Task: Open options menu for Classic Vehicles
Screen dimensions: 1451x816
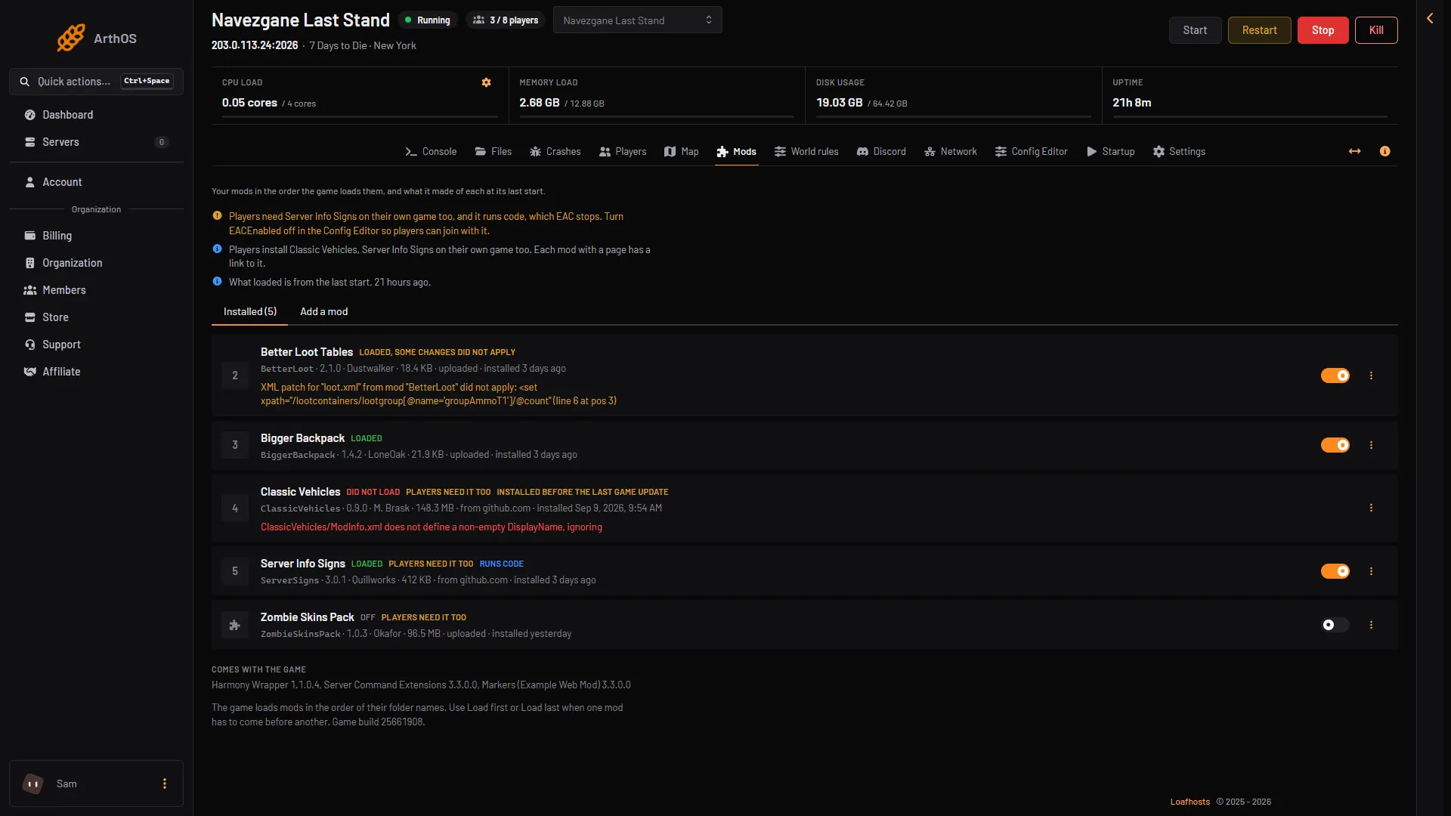Action: (x=1371, y=508)
